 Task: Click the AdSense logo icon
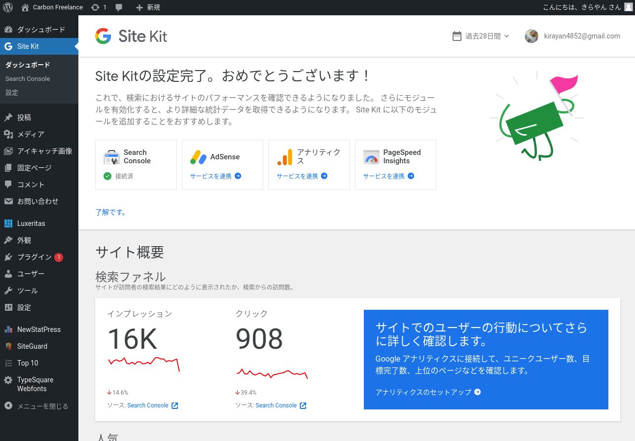pos(198,157)
